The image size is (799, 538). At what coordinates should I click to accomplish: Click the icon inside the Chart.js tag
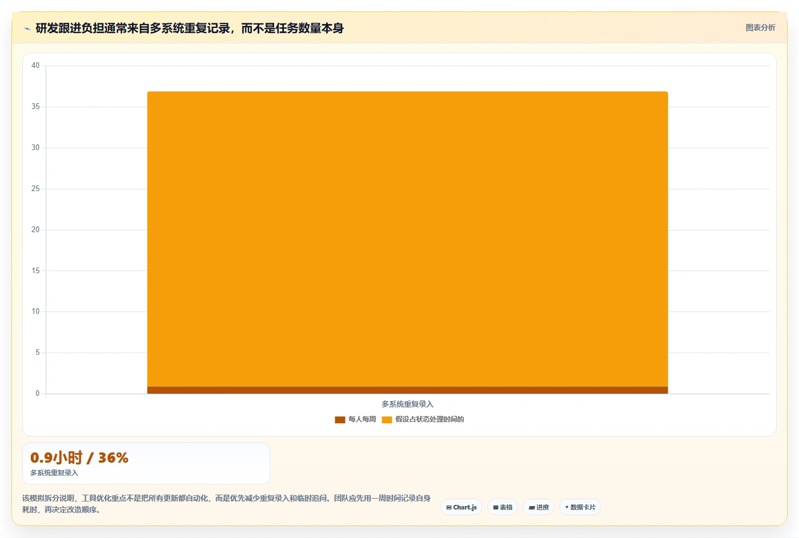pos(449,507)
